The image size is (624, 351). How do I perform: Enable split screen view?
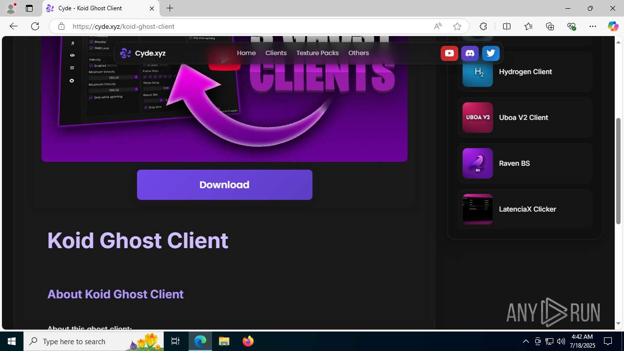pos(507,26)
